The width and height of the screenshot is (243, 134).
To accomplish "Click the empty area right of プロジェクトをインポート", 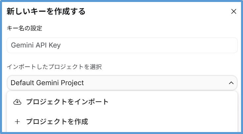I will pos(172,102).
